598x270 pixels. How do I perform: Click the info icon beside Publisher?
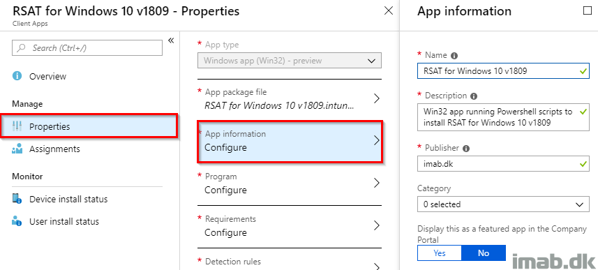[465, 149]
